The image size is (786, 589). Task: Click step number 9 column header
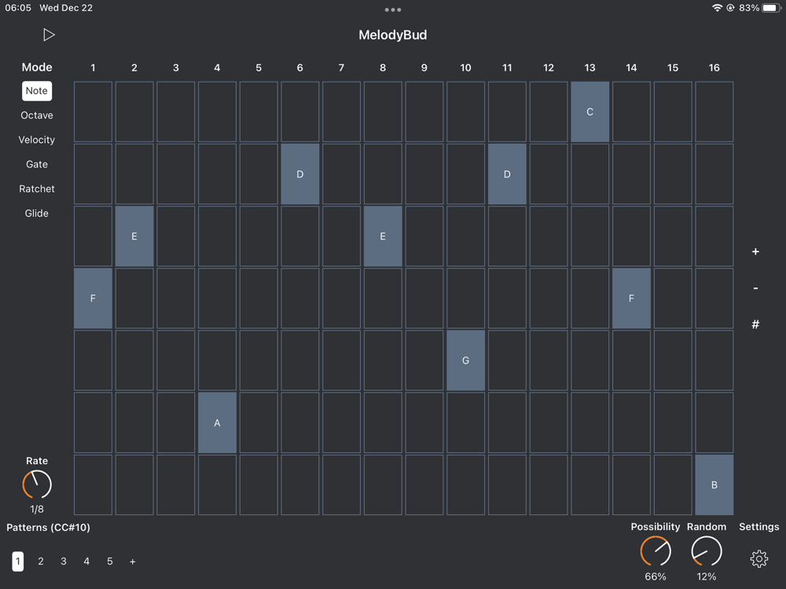tap(424, 68)
